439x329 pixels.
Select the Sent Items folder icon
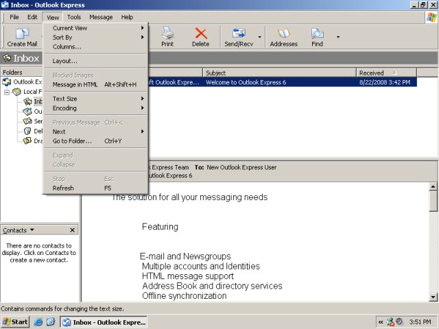[27, 121]
